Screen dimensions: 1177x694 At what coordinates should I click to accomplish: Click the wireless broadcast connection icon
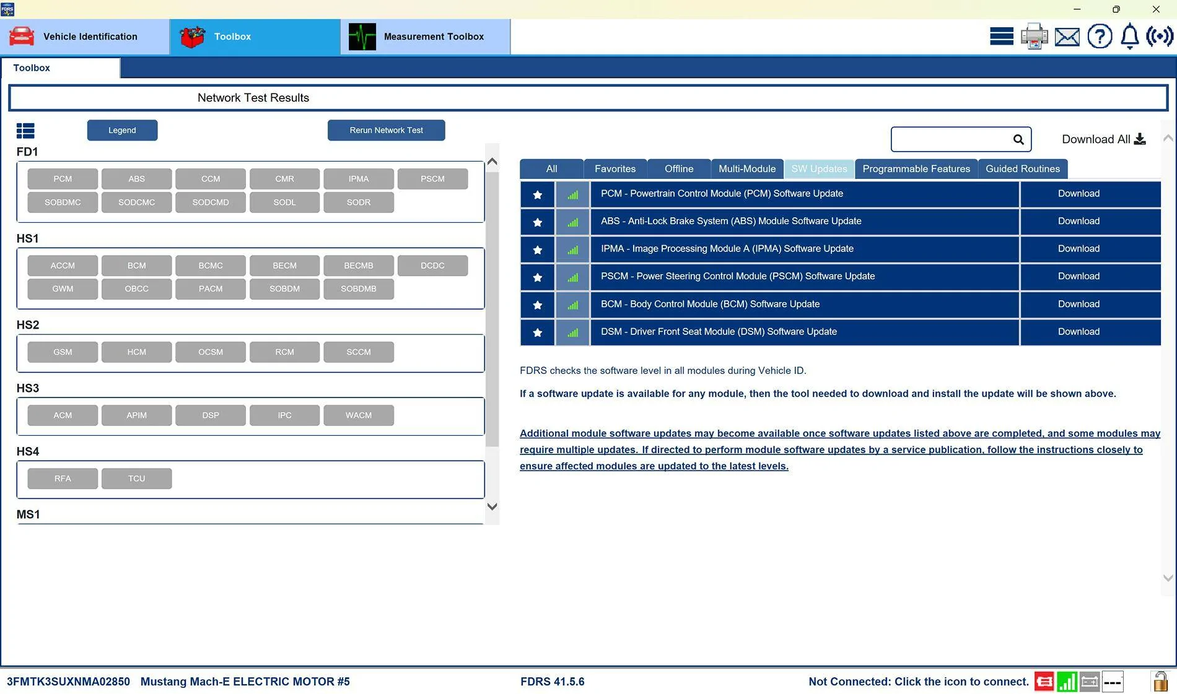pyautogui.click(x=1159, y=37)
